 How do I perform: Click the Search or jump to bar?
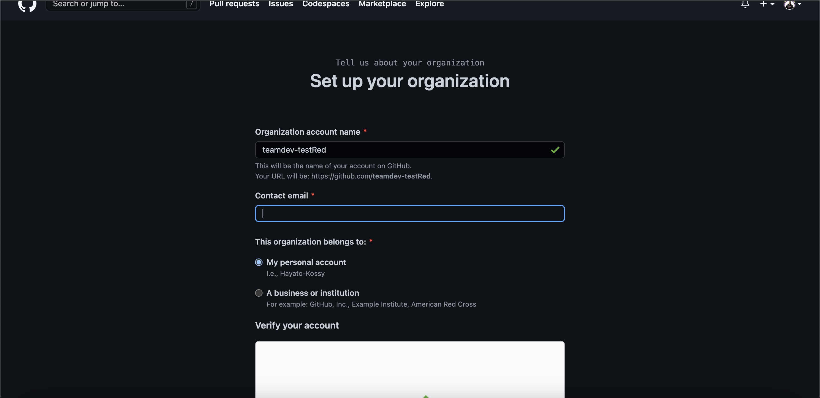(x=122, y=4)
